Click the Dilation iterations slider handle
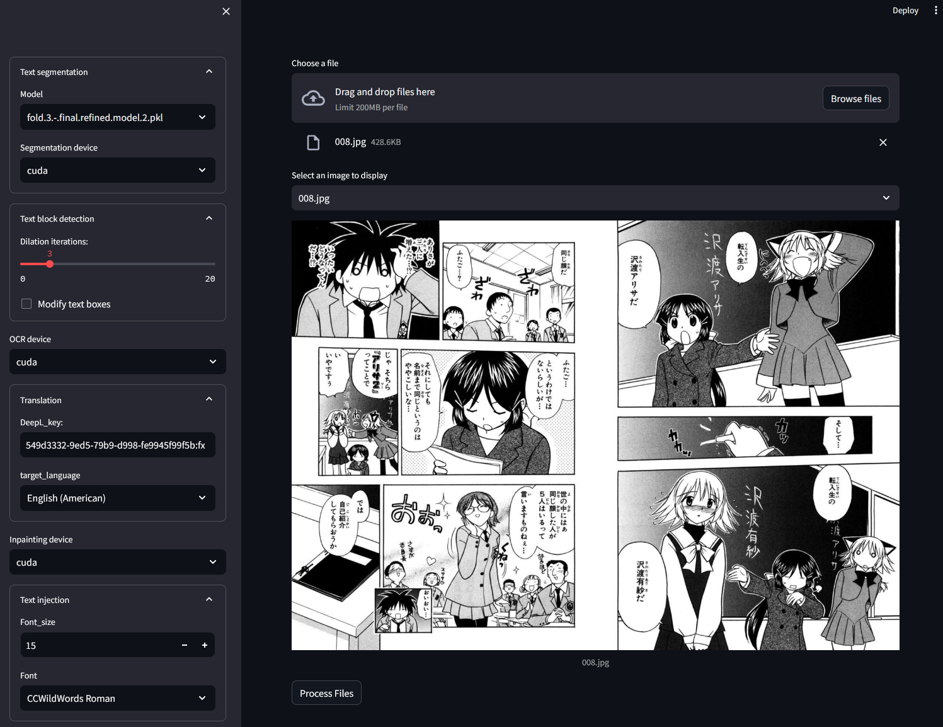943x727 pixels. (50, 264)
